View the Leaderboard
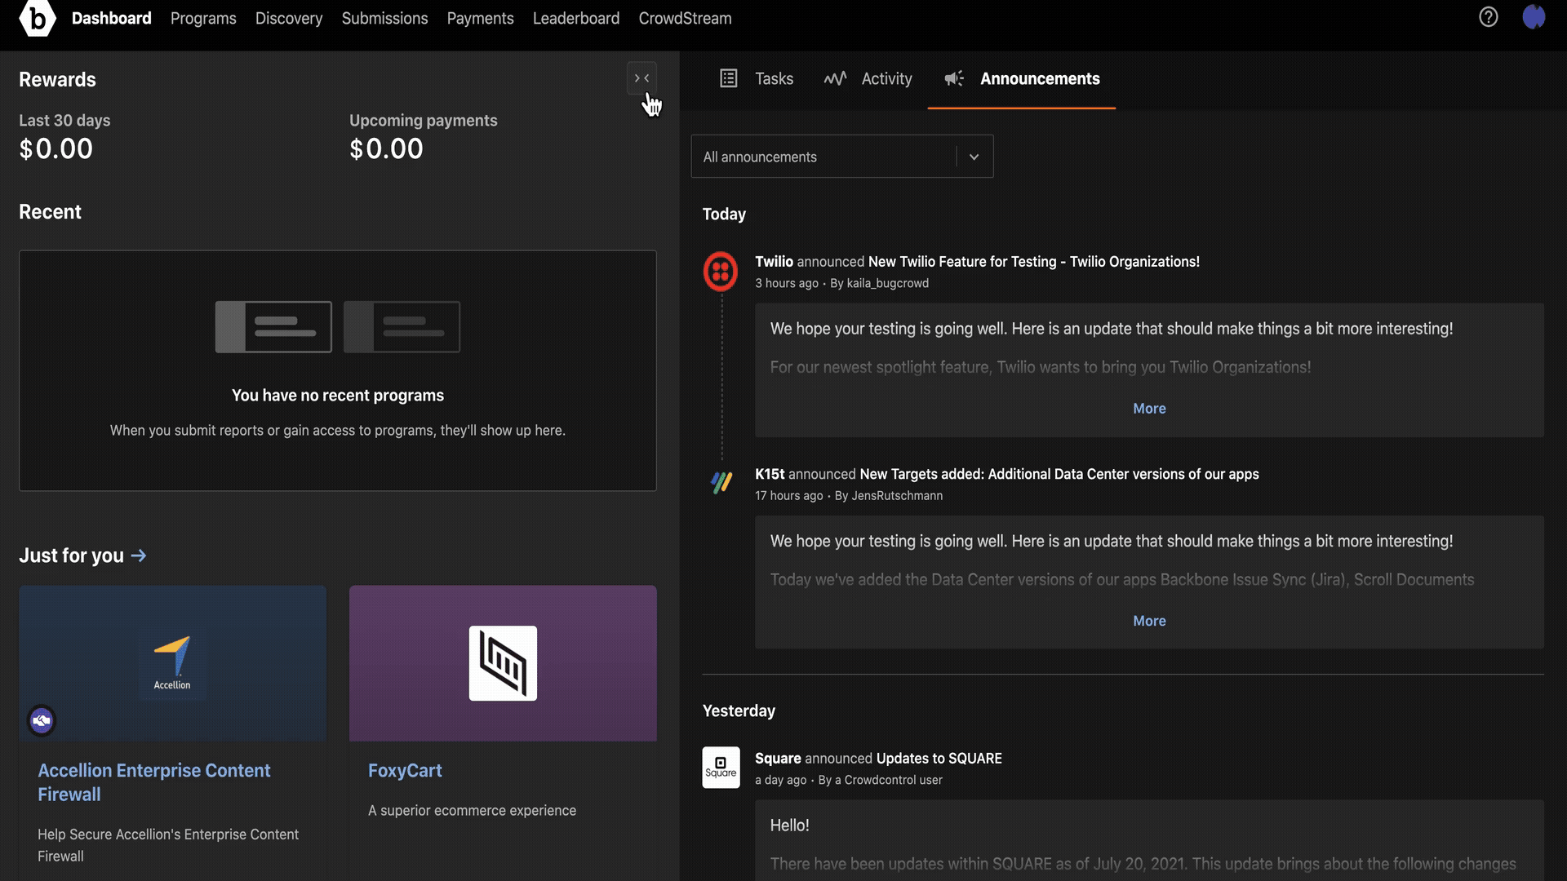Image resolution: width=1567 pixels, height=881 pixels. click(x=576, y=18)
